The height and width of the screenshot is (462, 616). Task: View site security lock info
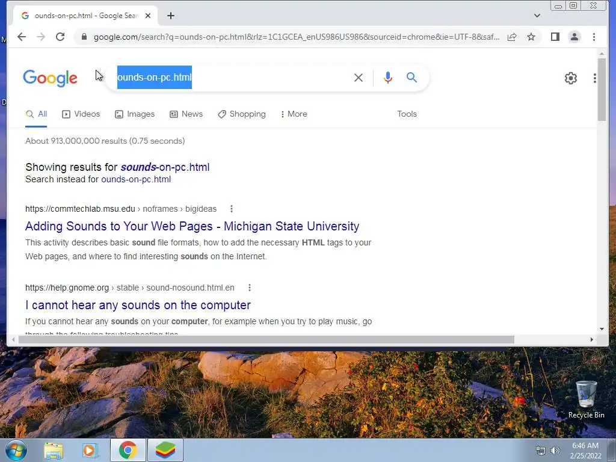tap(84, 37)
